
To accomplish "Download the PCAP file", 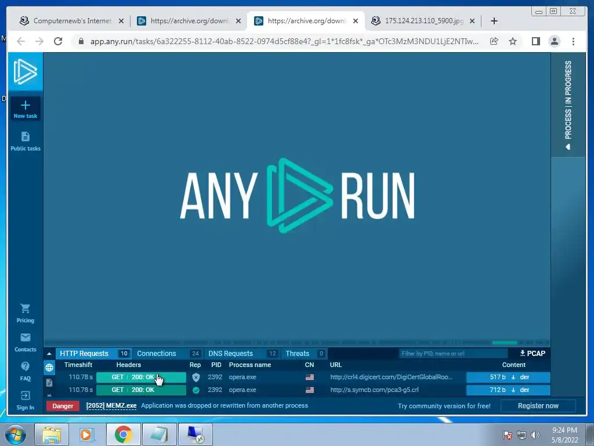I will [533, 354].
